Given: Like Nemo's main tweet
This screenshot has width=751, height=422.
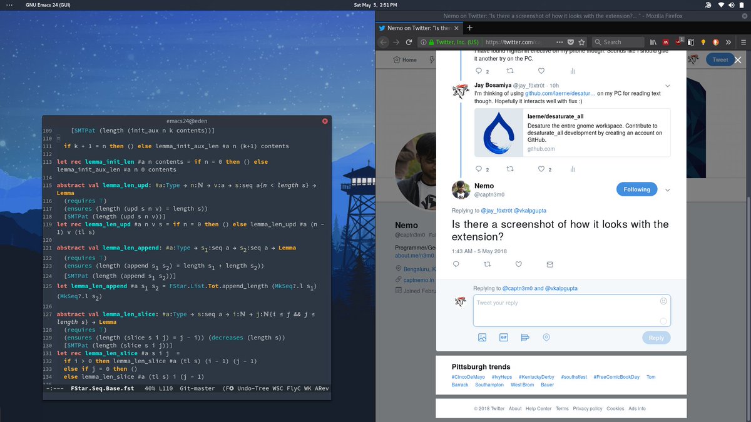Looking at the screenshot, I should pos(518,264).
